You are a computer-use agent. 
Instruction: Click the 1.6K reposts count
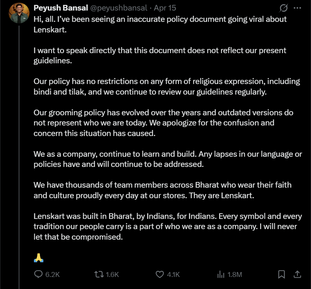pyautogui.click(x=112, y=275)
